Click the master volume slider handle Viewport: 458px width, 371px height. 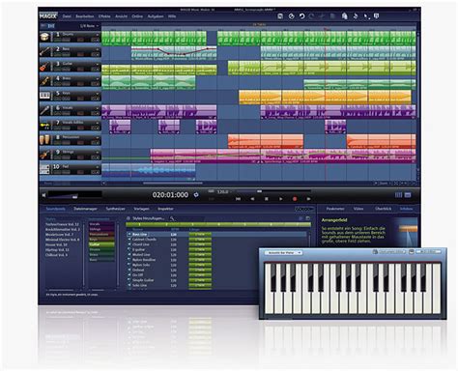pos(75,197)
